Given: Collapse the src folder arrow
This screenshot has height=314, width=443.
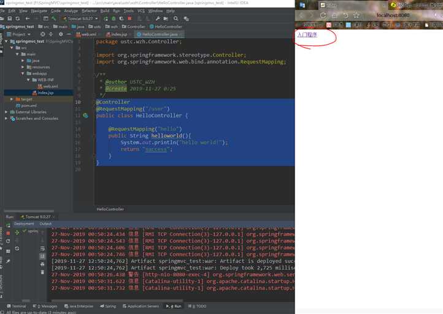Looking at the screenshot, I should pyautogui.click(x=12, y=48).
